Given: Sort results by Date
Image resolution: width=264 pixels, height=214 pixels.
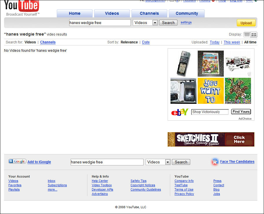Looking at the screenshot, I should coord(146,42).
